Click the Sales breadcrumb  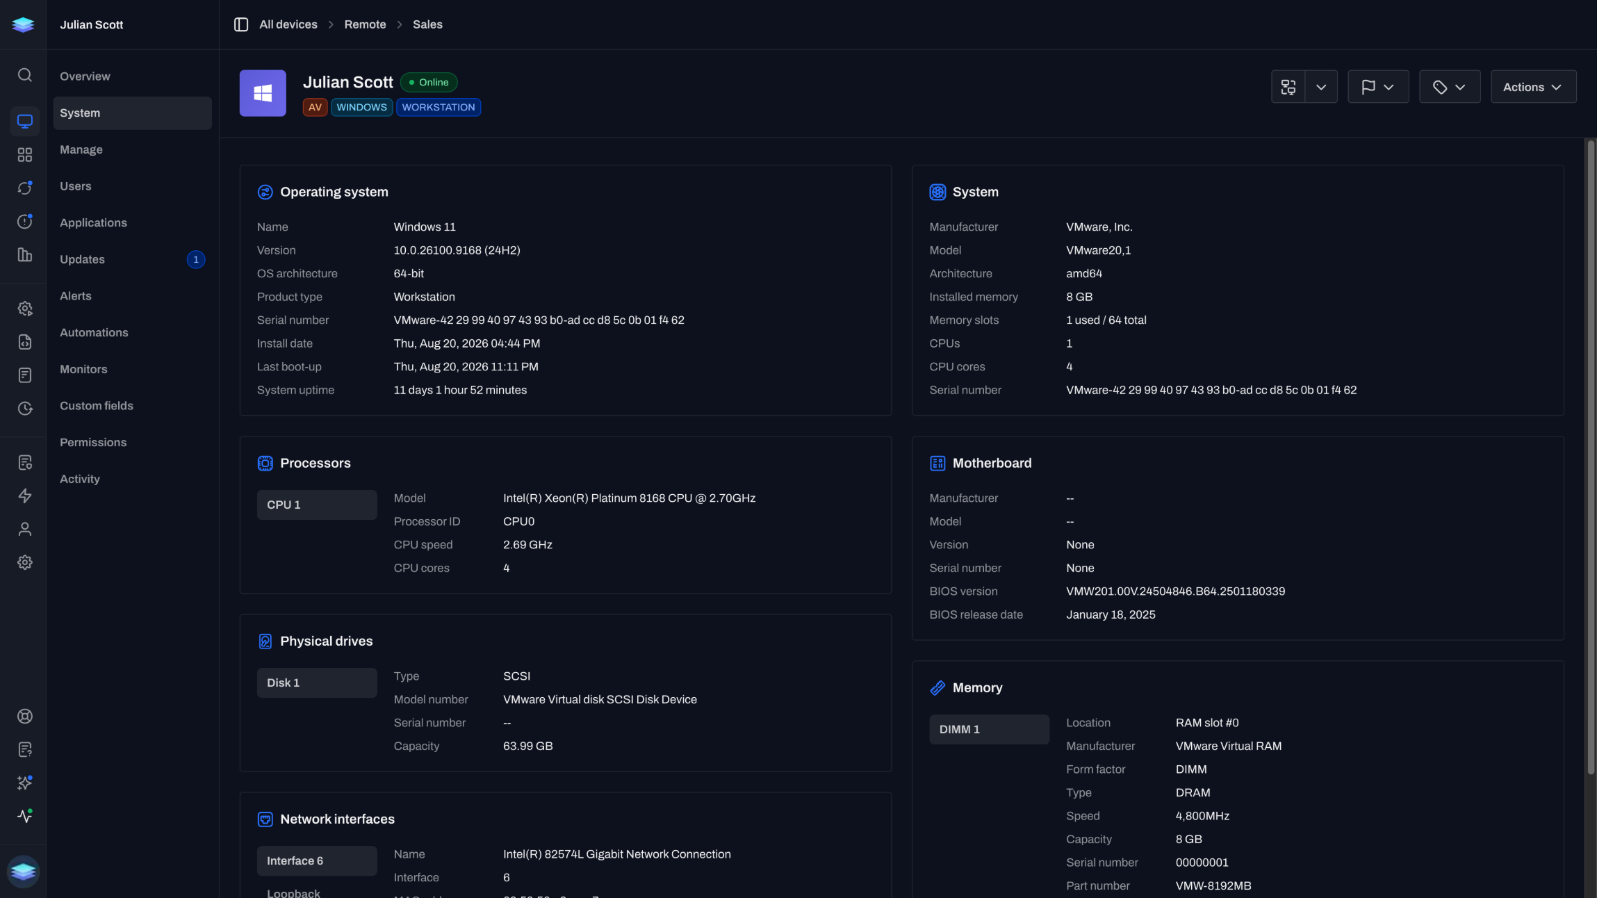[x=427, y=24]
